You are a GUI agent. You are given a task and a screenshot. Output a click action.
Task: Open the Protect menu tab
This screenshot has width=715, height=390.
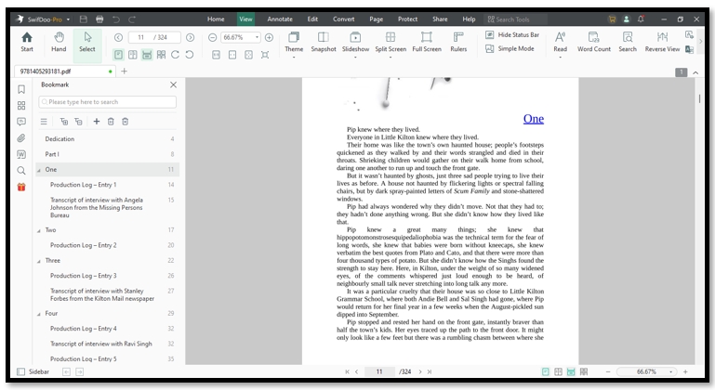(x=407, y=19)
